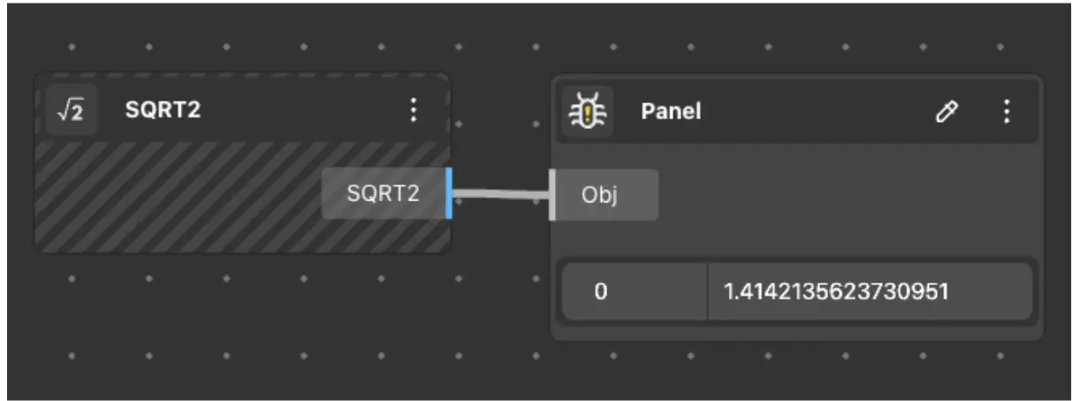Select the Panel node title text
1080x401 pixels.
(x=670, y=112)
